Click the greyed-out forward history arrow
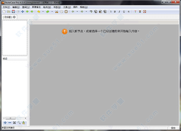This screenshot has height=131, width=181. click(82, 11)
